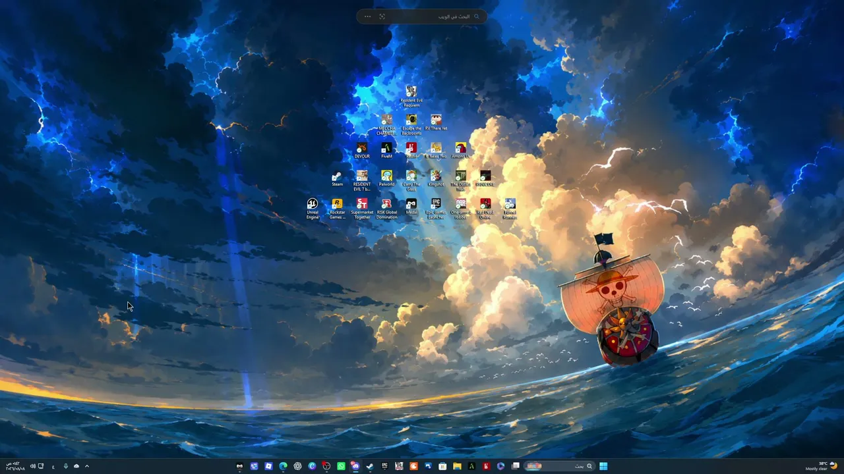Open the three-dot menu in top search bar
844x474 pixels.
tap(367, 16)
